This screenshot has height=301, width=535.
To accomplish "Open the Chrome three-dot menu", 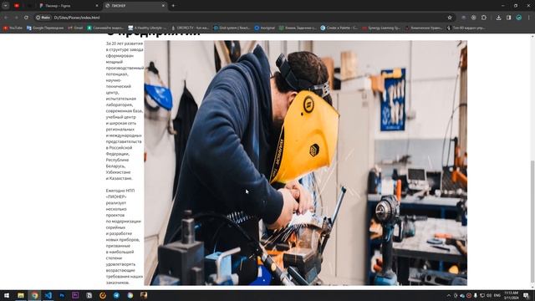I will click(529, 18).
